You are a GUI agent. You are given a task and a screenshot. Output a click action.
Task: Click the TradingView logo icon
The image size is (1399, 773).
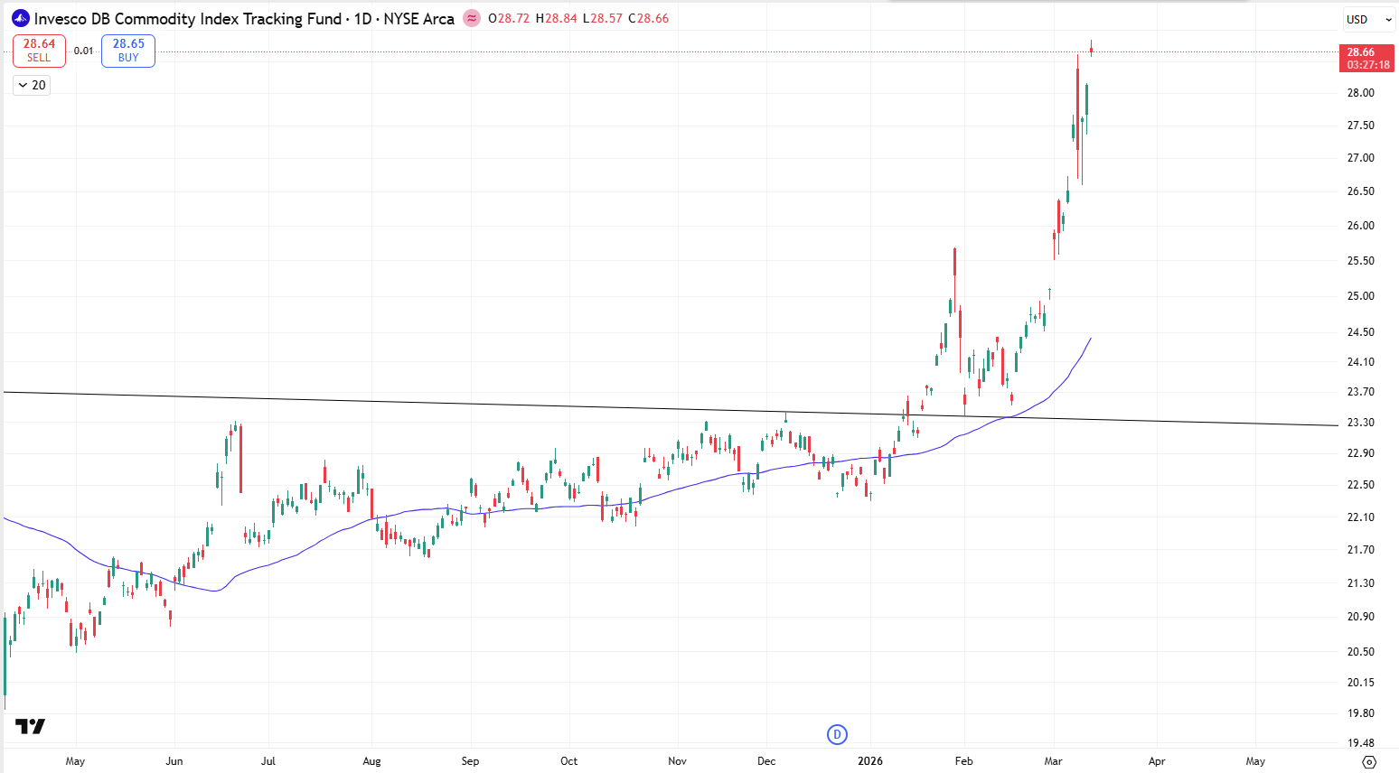pos(30,726)
